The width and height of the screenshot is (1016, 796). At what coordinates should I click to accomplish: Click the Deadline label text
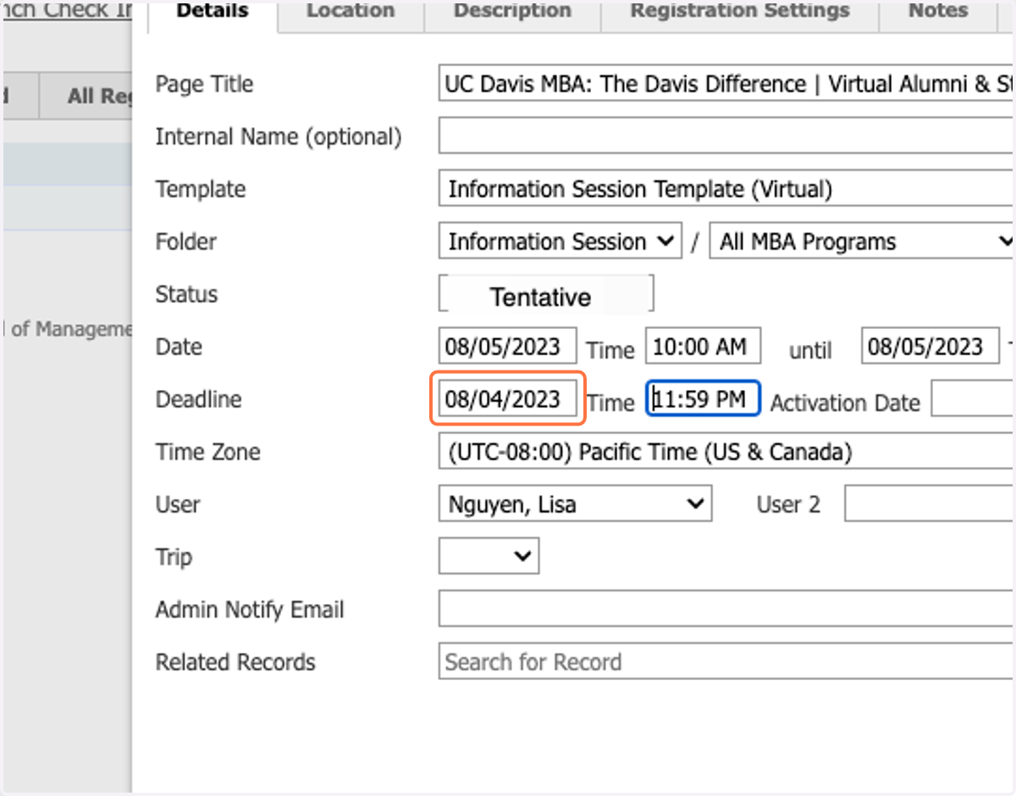tap(198, 399)
